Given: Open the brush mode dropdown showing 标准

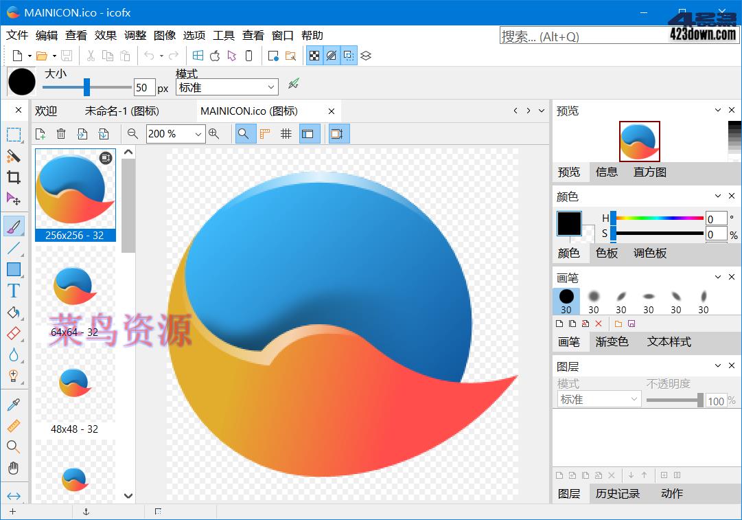Looking at the screenshot, I should (227, 87).
